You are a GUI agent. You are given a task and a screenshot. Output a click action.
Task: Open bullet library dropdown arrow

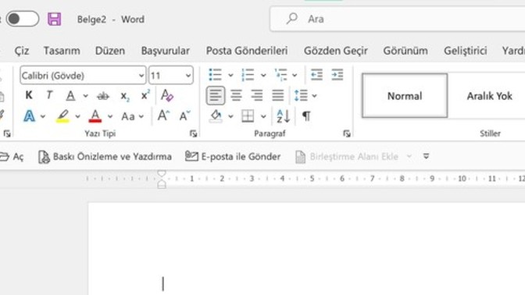point(230,75)
